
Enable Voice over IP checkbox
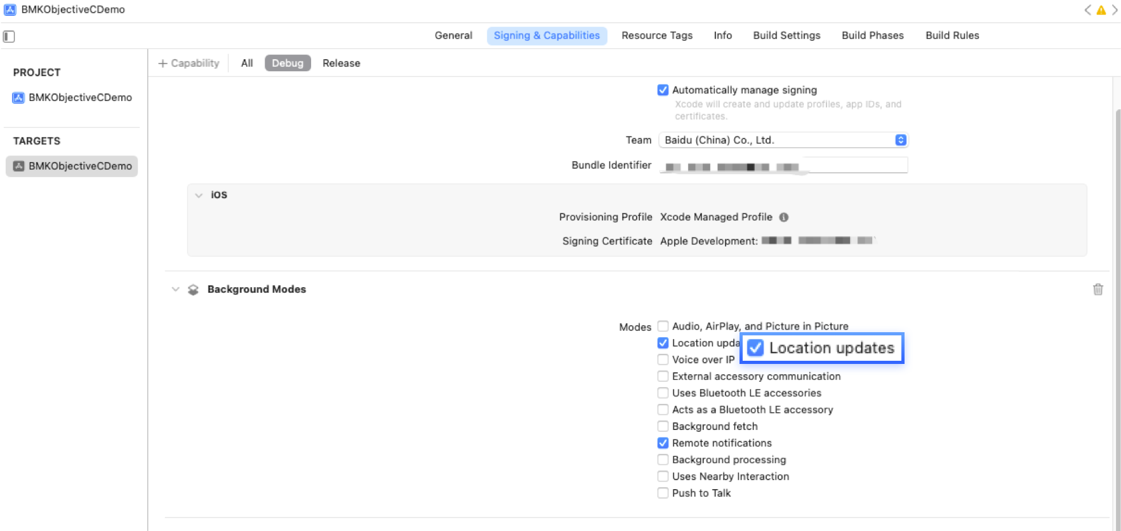point(663,360)
